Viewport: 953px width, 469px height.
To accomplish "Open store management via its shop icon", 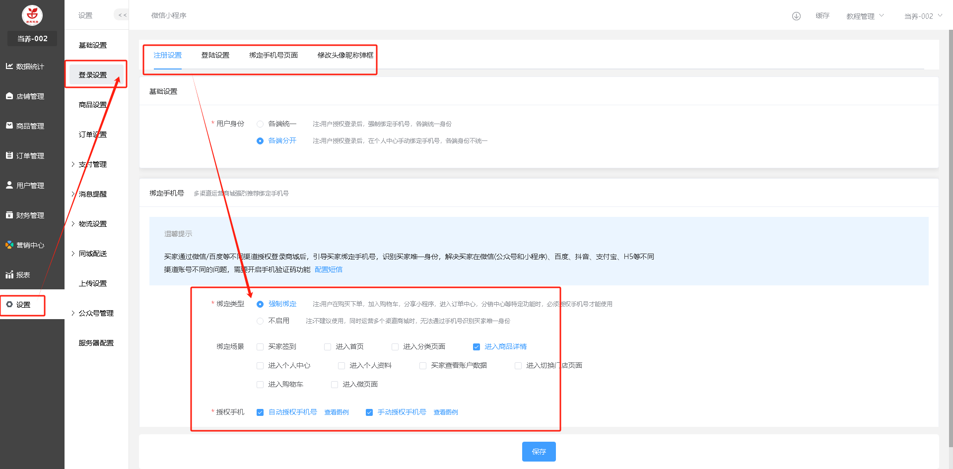I will pyautogui.click(x=9, y=96).
